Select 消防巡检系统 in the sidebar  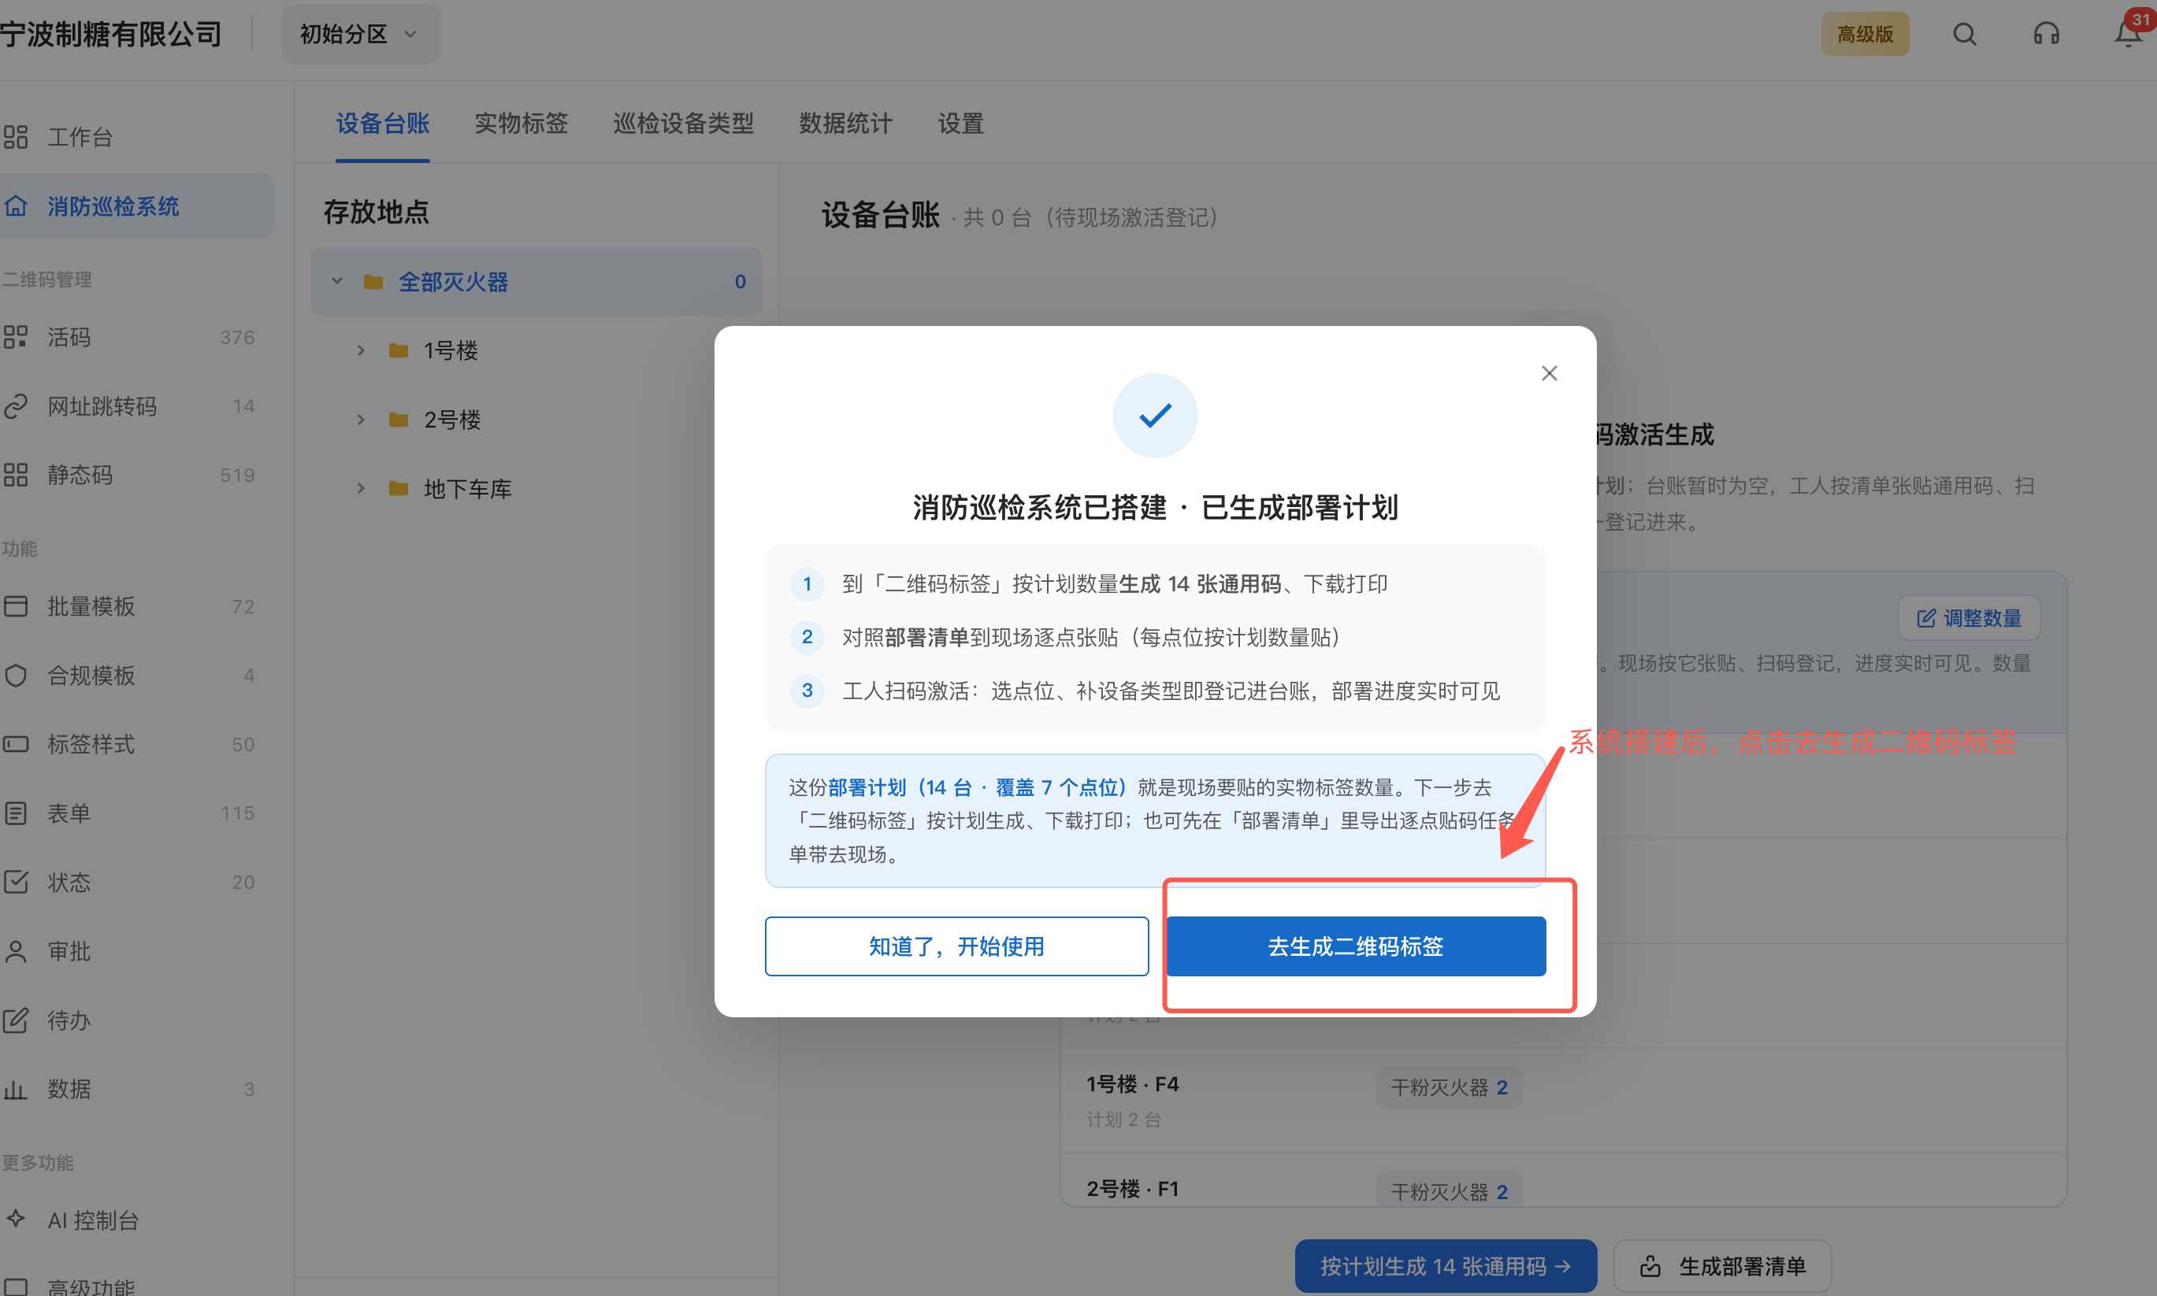point(136,206)
